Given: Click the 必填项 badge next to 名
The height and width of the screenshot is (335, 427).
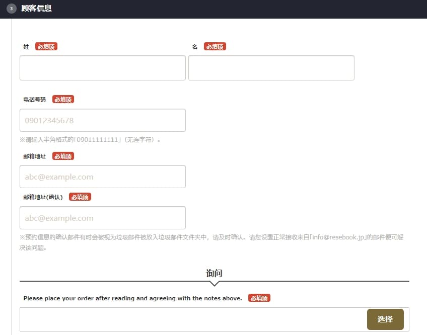Looking at the screenshot, I should [215, 47].
